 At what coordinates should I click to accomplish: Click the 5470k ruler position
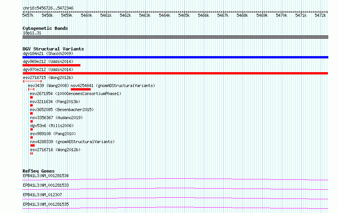(281, 15)
